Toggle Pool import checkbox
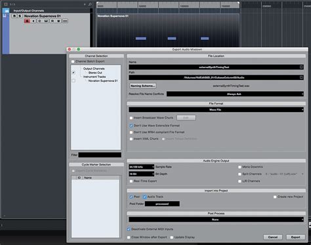This screenshot has height=245, width=311. point(131,197)
